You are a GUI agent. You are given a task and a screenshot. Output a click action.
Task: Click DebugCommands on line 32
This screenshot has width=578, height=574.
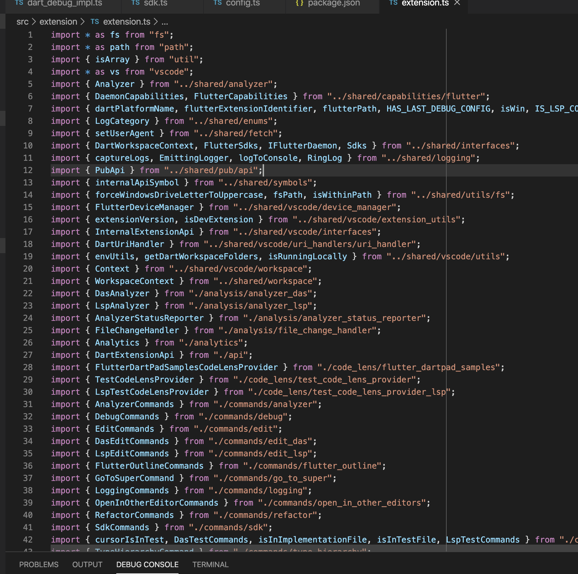127,417
